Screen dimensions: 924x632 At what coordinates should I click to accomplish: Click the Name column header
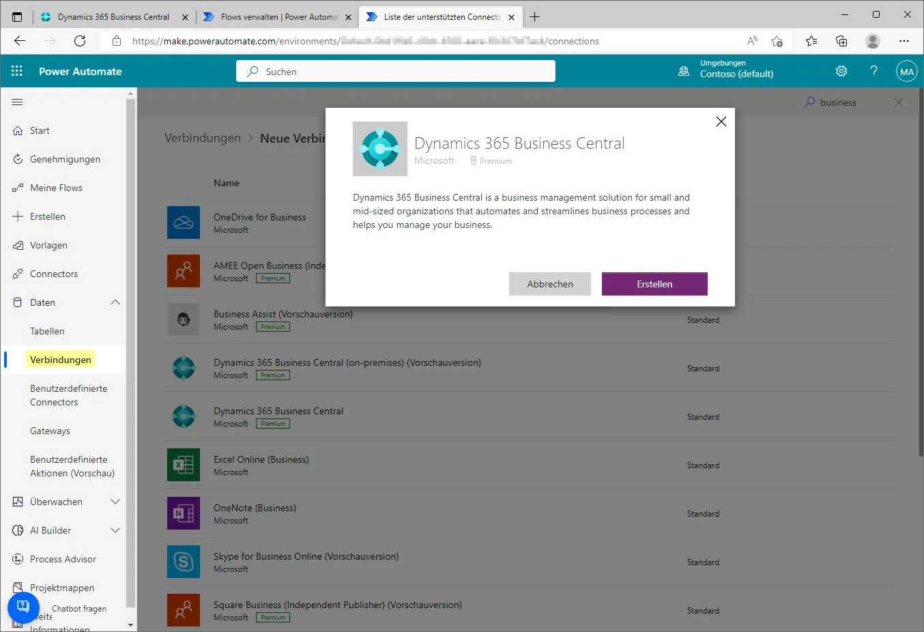coord(227,183)
